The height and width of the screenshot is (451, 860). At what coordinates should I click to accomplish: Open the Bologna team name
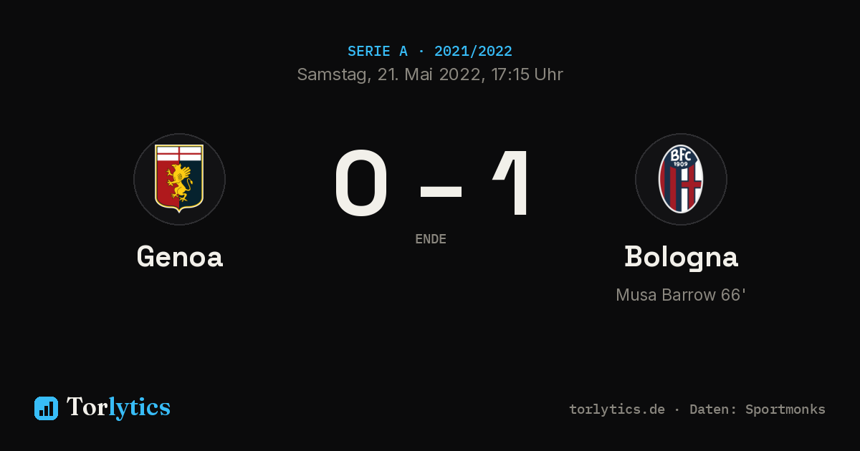tap(681, 258)
